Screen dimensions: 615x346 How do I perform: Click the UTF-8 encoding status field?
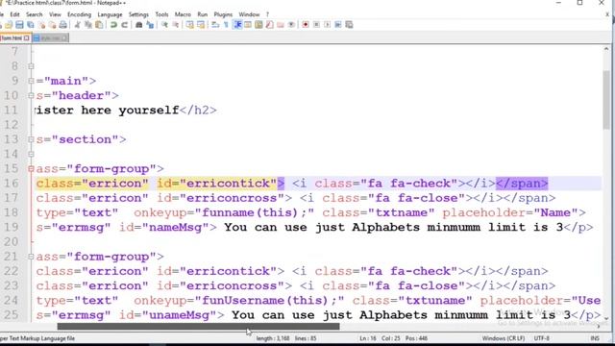pos(541,338)
